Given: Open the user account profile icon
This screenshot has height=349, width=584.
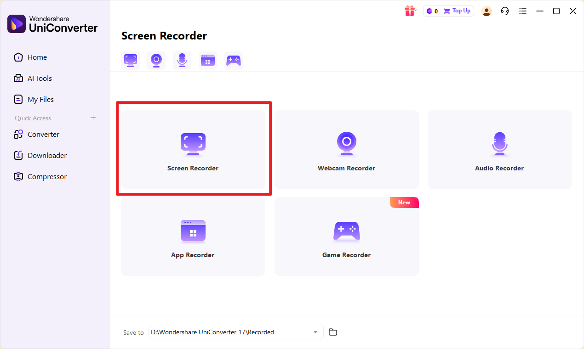Looking at the screenshot, I should coord(486,11).
